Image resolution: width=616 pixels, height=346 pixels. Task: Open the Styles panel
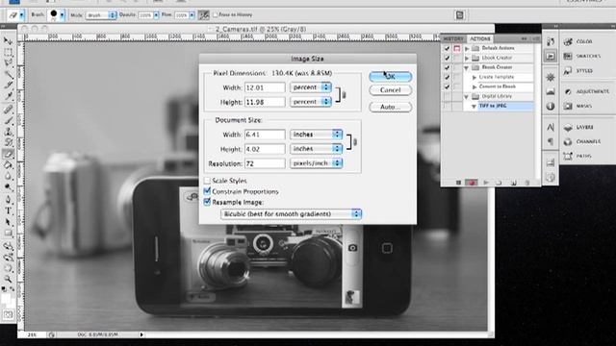(578, 70)
